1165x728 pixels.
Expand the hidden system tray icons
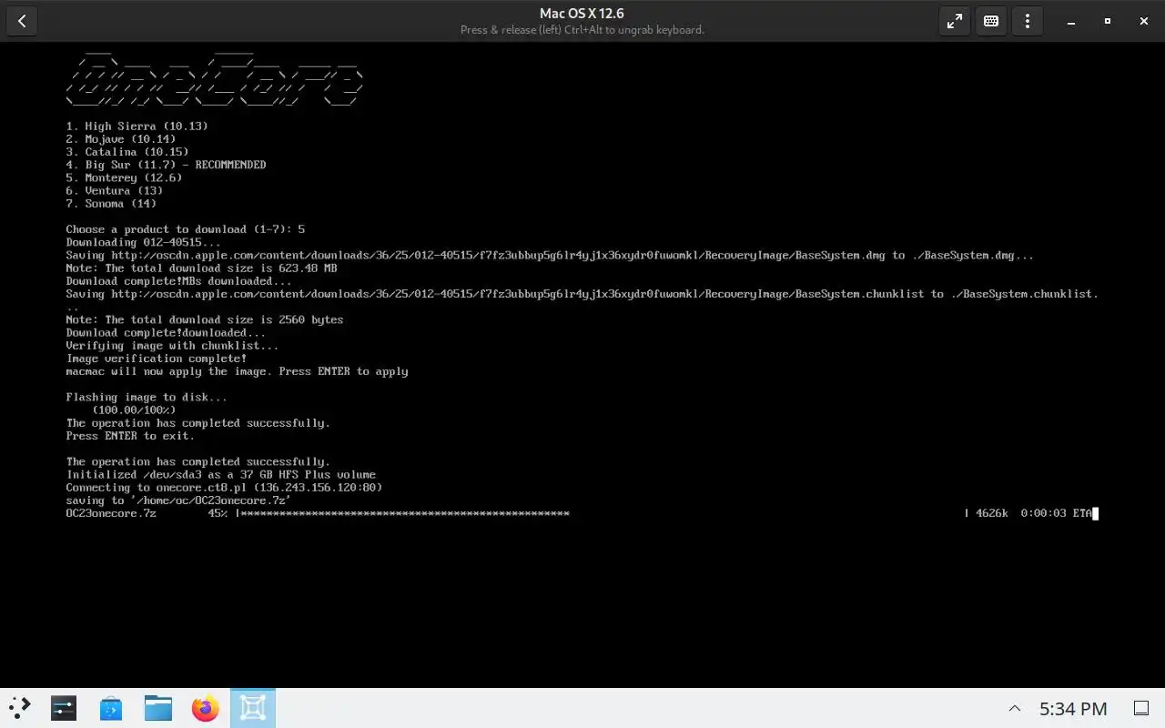(1014, 709)
